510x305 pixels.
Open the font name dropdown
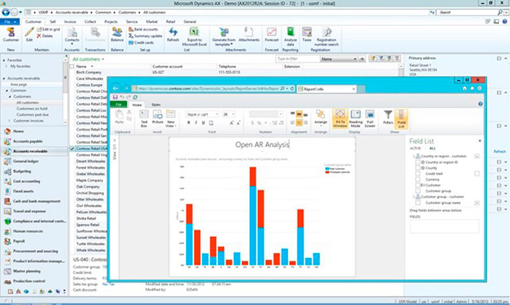(x=217, y=115)
